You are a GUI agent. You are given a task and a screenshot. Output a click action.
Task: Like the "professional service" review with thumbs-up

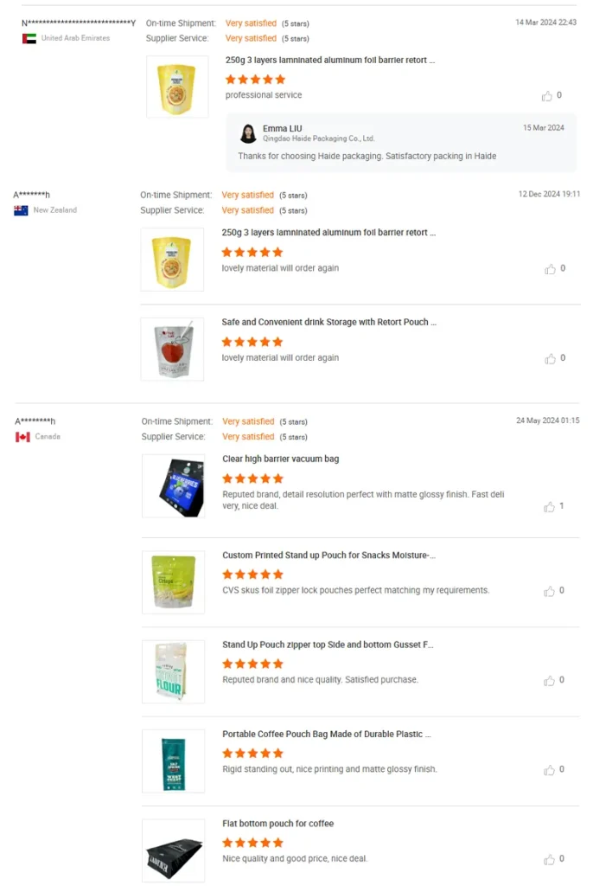pos(547,96)
